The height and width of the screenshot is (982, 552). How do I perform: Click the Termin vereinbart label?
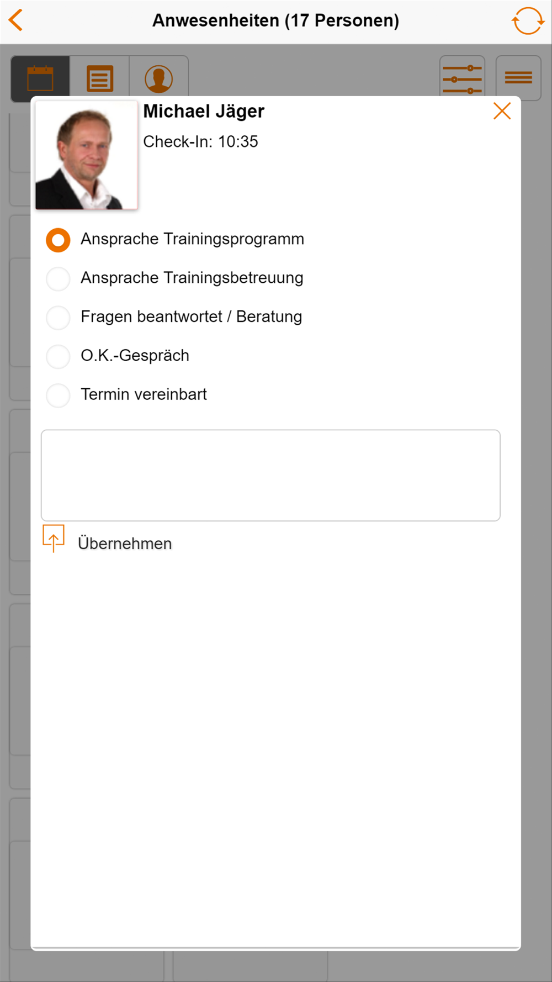coord(144,394)
